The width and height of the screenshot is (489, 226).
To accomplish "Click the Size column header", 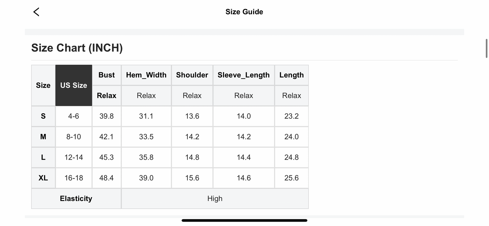I will 43,85.
